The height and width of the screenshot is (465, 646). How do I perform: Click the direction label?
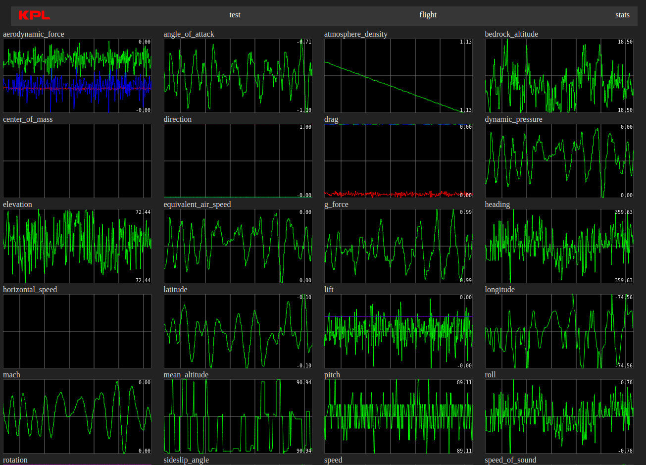click(178, 119)
